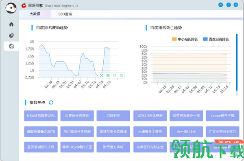Close the Black hole Engine window
Image resolution: width=244 pixels, height=161 pixels.
click(x=236, y=5)
